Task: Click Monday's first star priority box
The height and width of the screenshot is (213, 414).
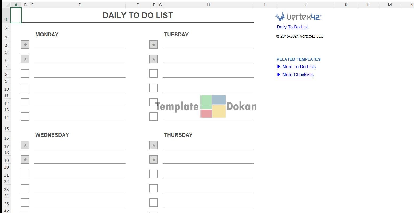Action: 25,45
